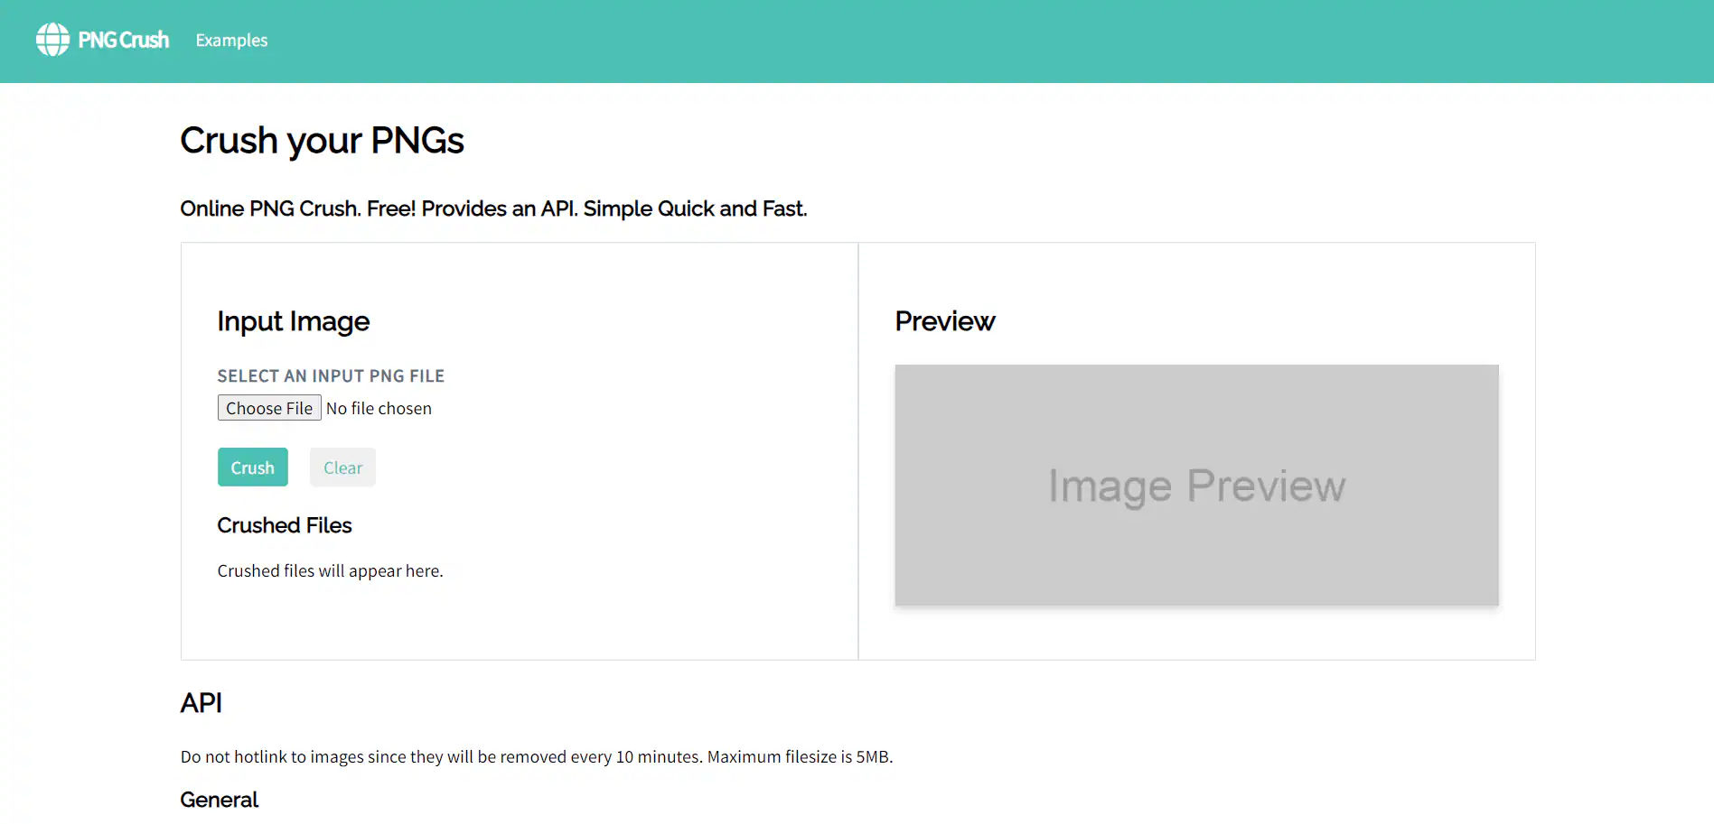Click the Choose File button
The width and height of the screenshot is (1714, 824).
pyautogui.click(x=269, y=408)
